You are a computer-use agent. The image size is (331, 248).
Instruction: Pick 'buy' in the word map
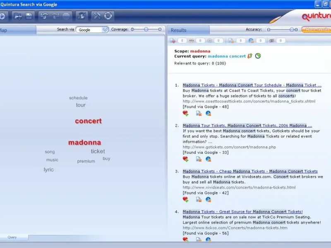106,158
